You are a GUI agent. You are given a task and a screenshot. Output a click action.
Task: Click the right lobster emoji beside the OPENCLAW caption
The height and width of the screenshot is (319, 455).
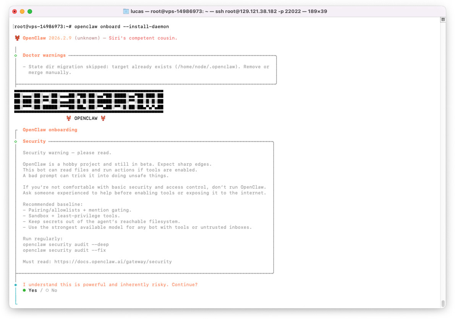(x=102, y=118)
